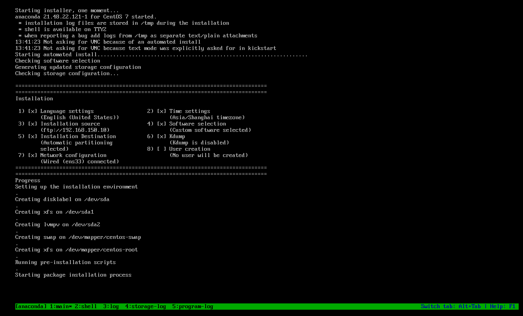This screenshot has height=316, width=523.
Task: Open the 4:storage-log tab
Action: (x=146, y=307)
